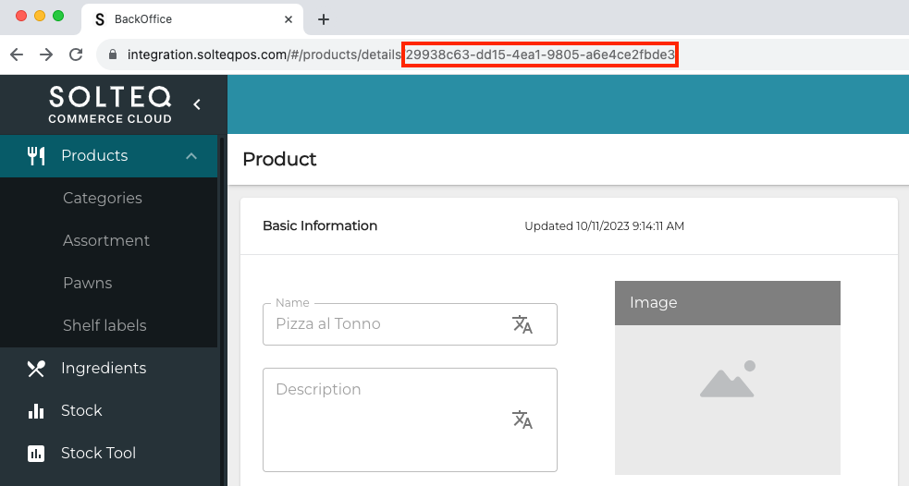Go back with browser back arrow
The height and width of the screenshot is (486, 909).
point(17,55)
